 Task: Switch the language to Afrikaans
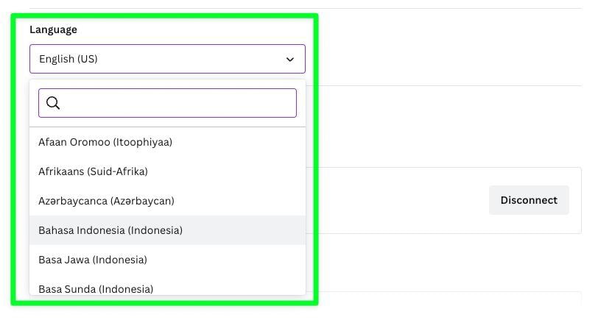[x=167, y=171]
